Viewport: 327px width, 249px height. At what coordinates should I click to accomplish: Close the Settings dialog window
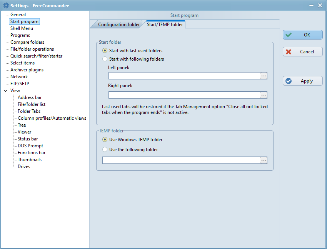pos(320,5)
